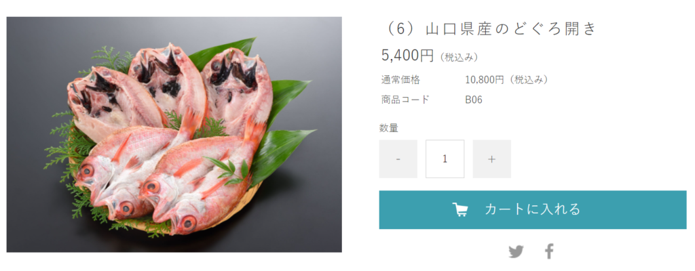This screenshot has width=695, height=271.
Task: Click the カートに入れる text label
Action: click(533, 209)
